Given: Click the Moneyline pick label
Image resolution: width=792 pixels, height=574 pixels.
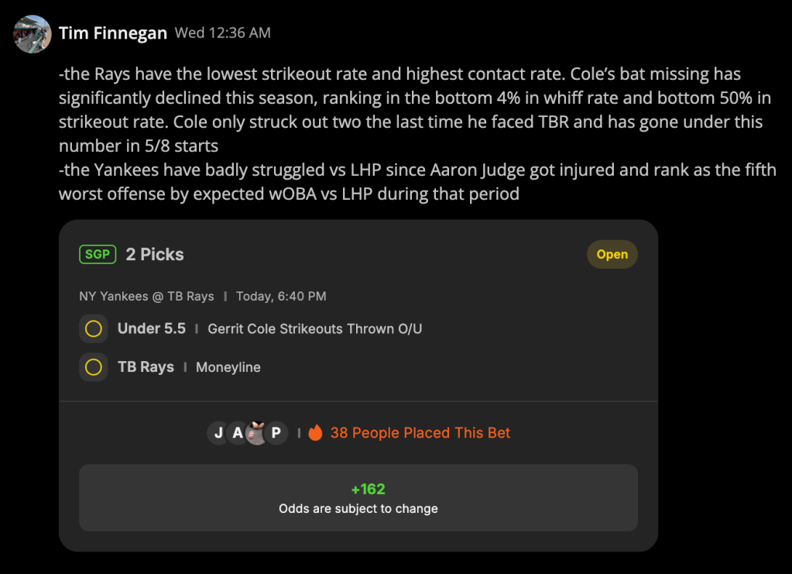Looking at the screenshot, I should point(228,367).
